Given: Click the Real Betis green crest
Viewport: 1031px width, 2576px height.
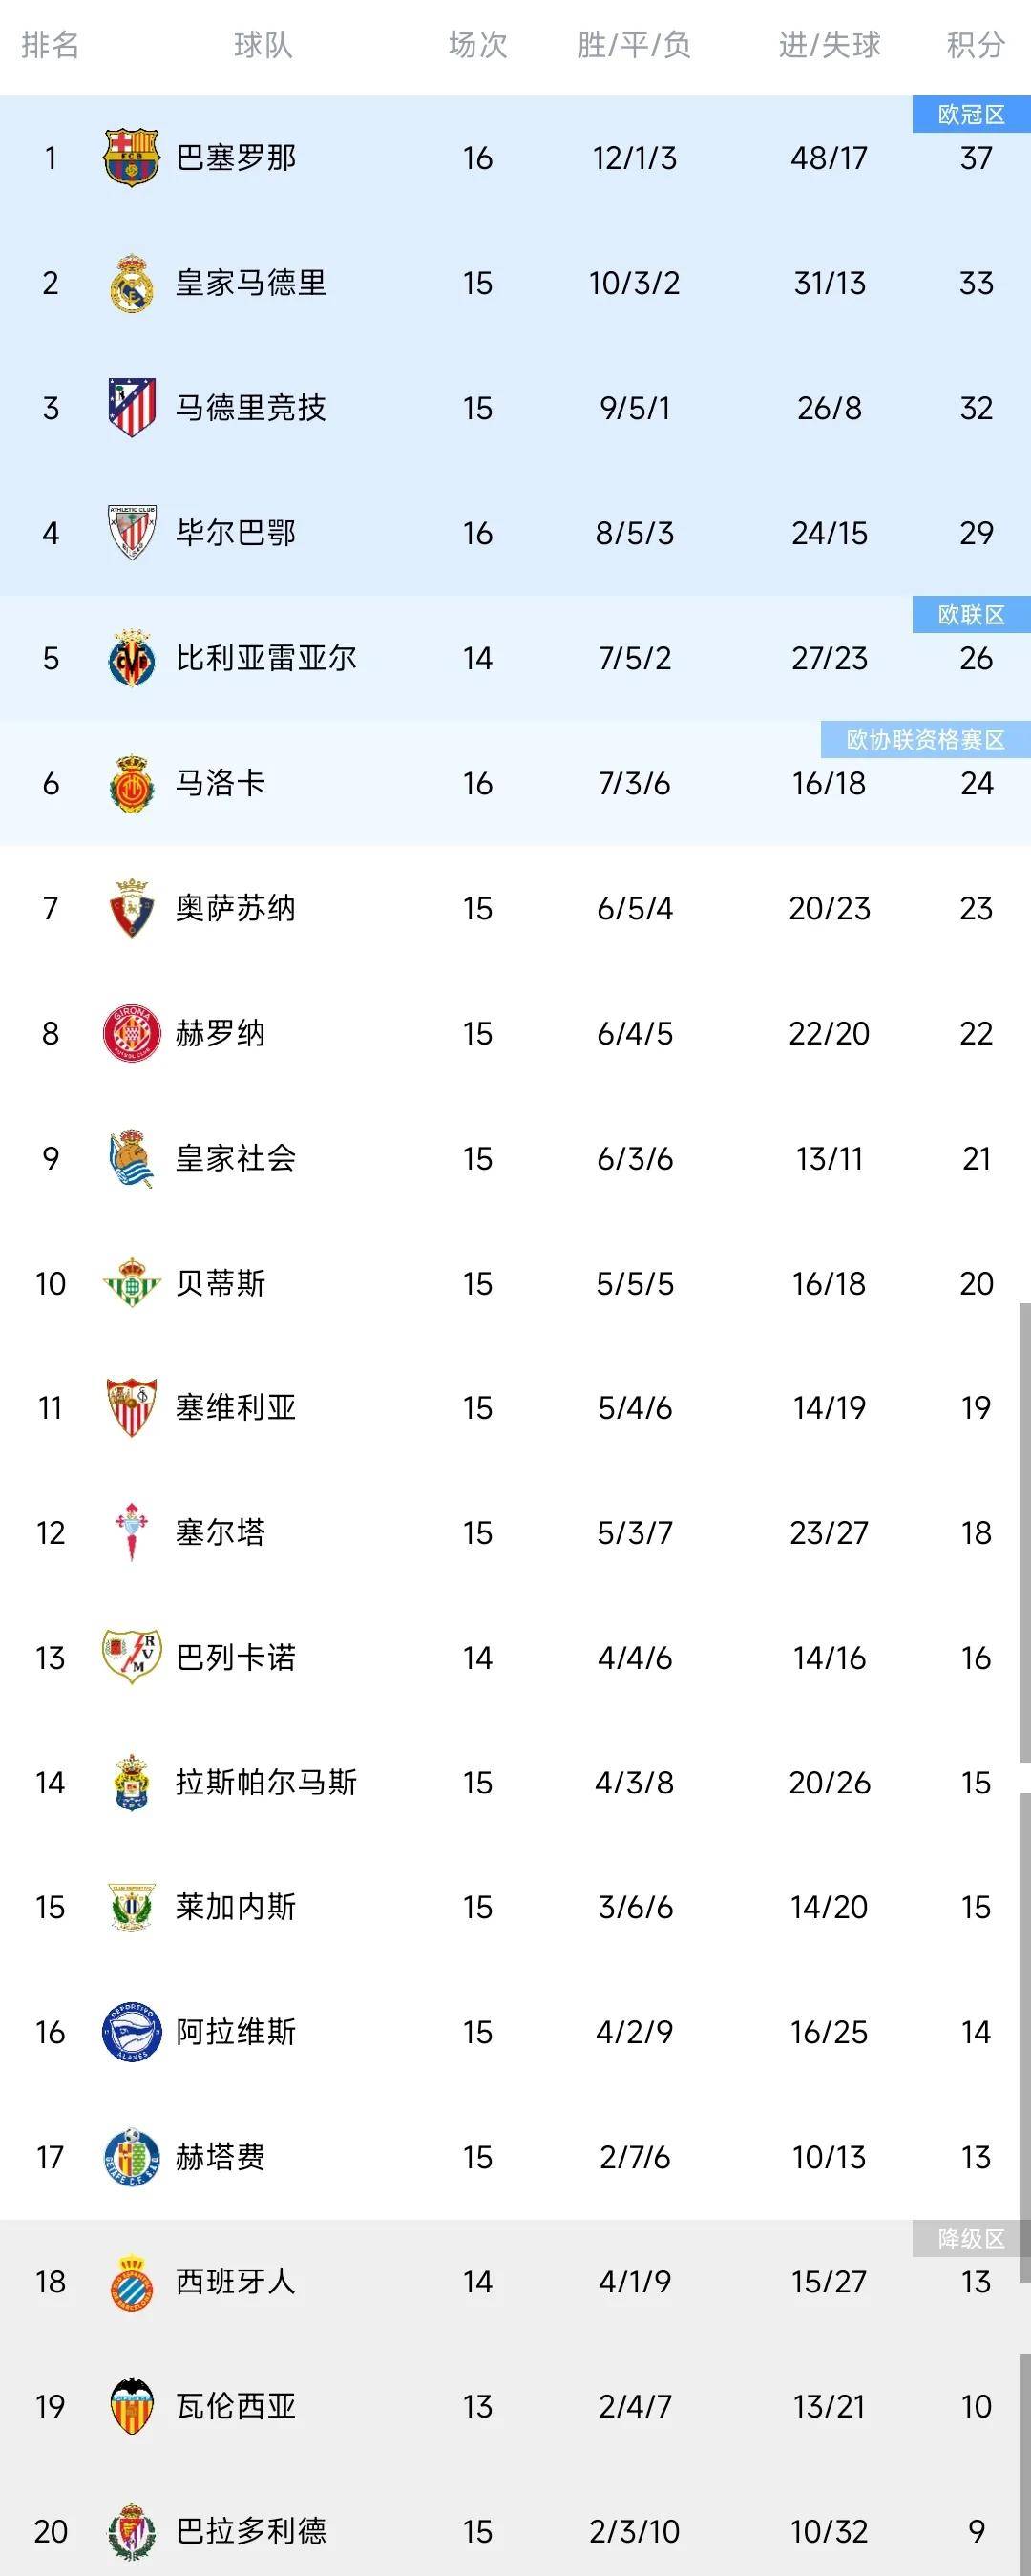Looking at the screenshot, I should click(x=131, y=1283).
